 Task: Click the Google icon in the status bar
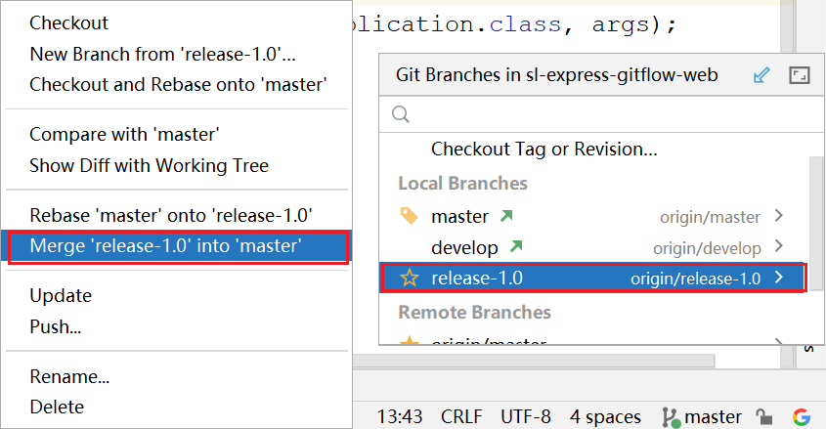coord(803,417)
